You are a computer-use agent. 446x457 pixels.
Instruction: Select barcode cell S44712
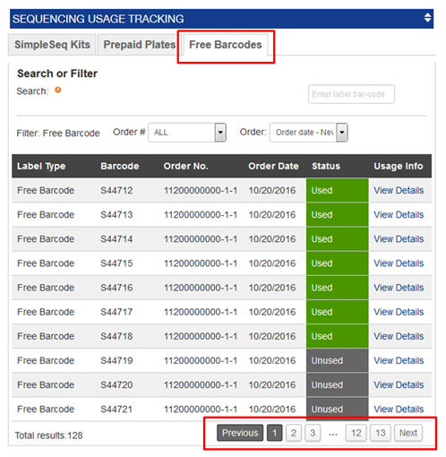click(x=116, y=190)
